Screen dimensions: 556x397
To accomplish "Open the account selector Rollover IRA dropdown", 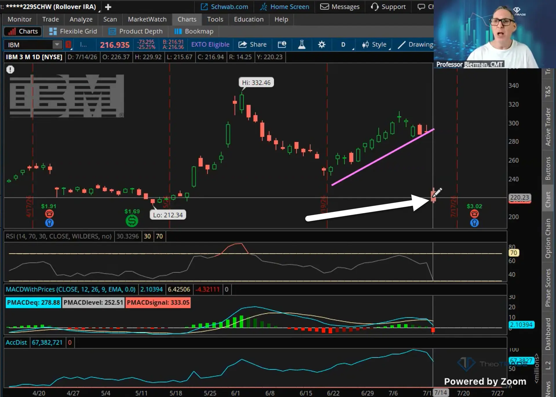I will 52,7.
